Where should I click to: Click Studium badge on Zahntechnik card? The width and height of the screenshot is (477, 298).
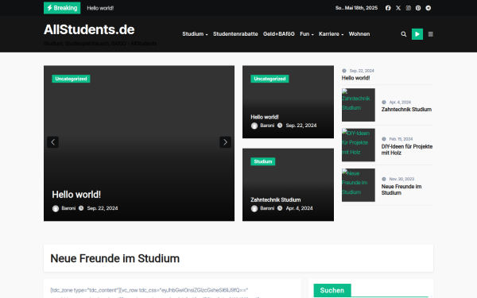click(263, 161)
